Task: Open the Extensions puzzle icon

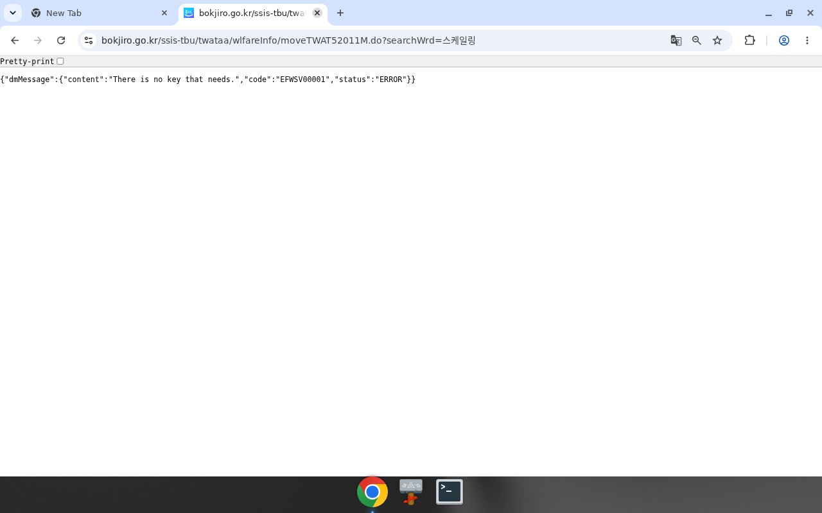Action: (749, 40)
